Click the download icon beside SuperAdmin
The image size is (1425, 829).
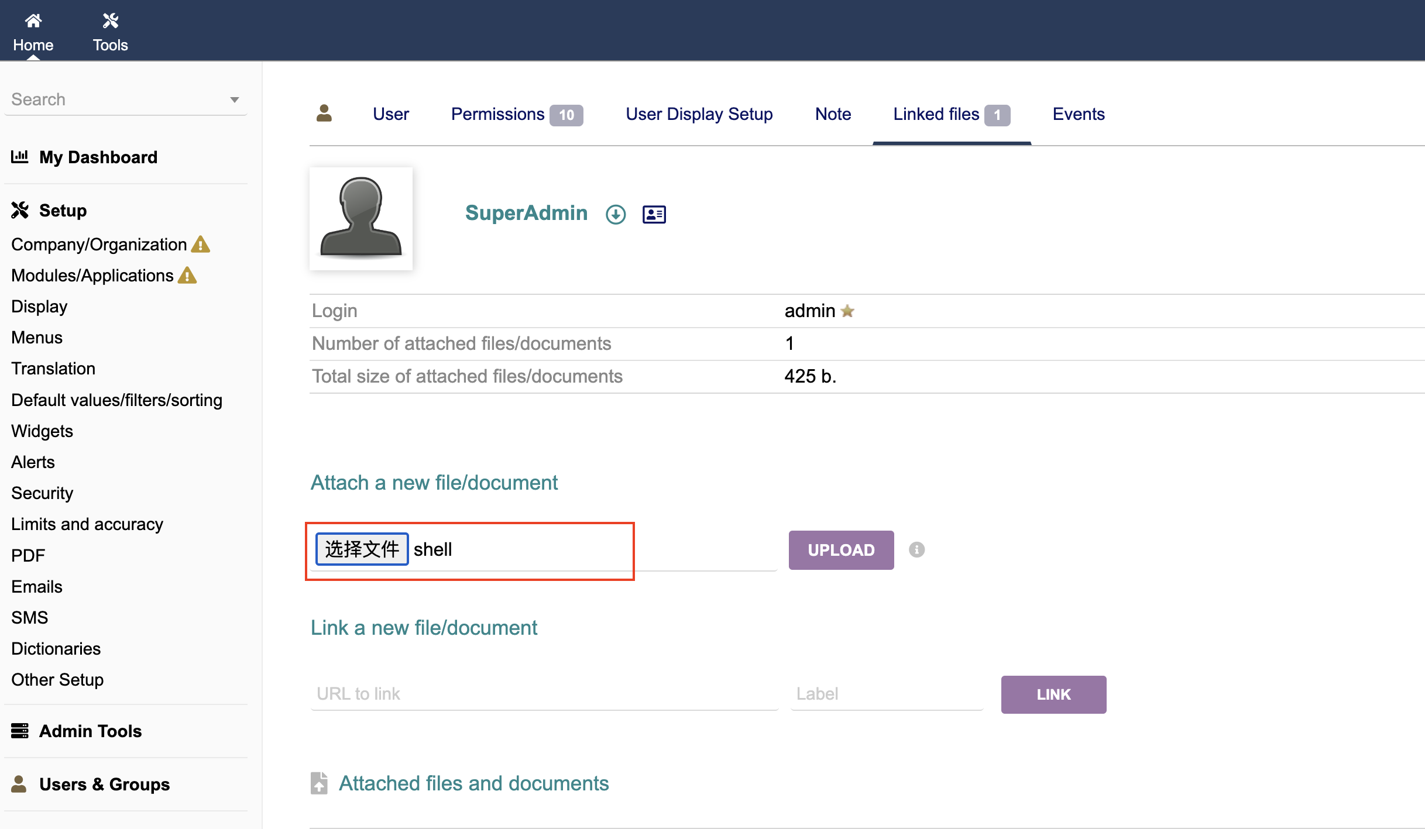(616, 214)
